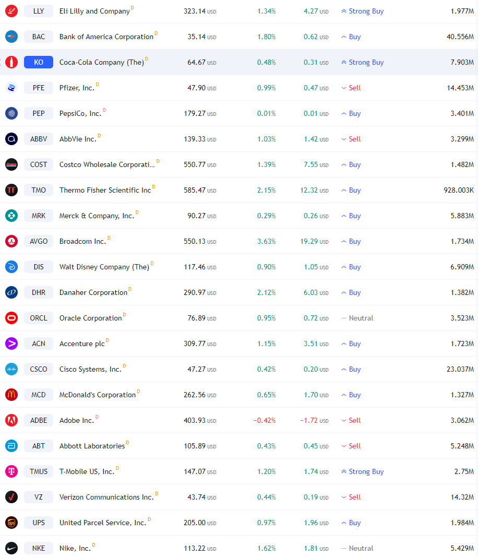Image resolution: width=478 pixels, height=557 pixels.
Task: Click the PepsiCo logo icon
Action: coord(11,113)
